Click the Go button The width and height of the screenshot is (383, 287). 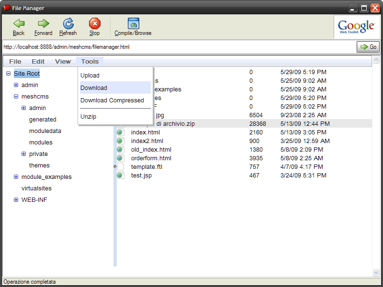[368, 47]
